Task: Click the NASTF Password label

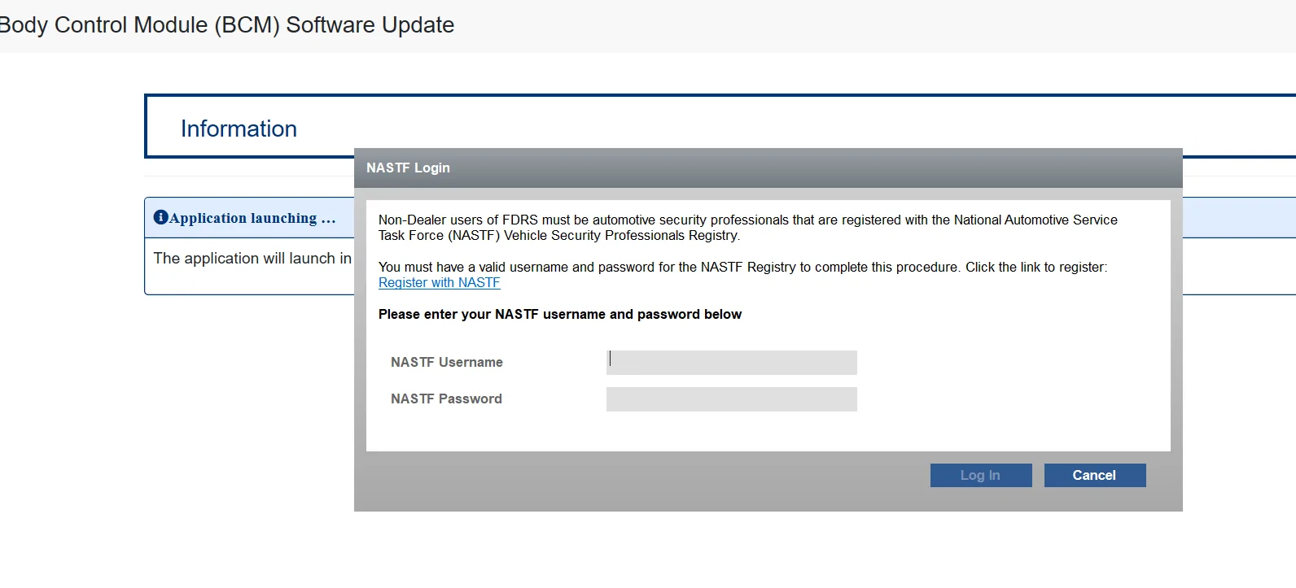Action: (446, 399)
